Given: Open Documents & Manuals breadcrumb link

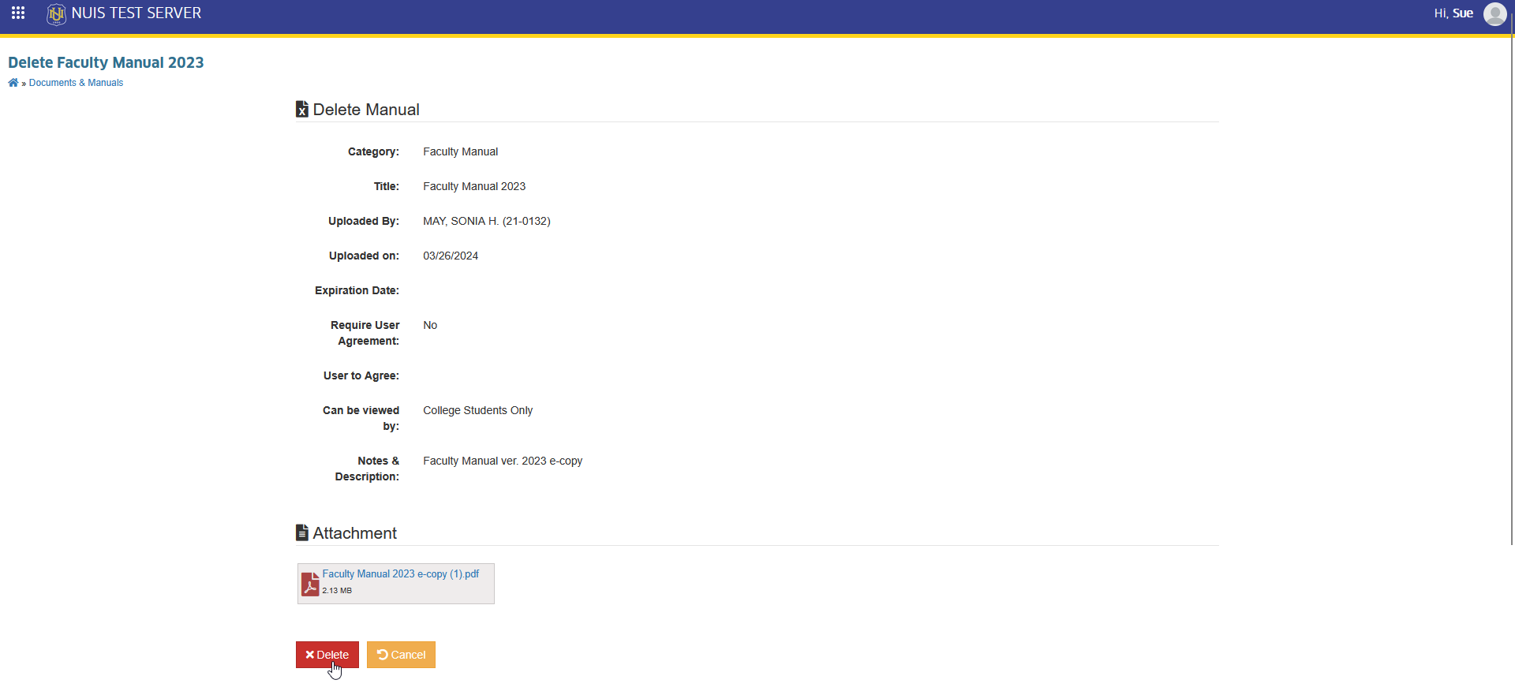Looking at the screenshot, I should pos(76,83).
